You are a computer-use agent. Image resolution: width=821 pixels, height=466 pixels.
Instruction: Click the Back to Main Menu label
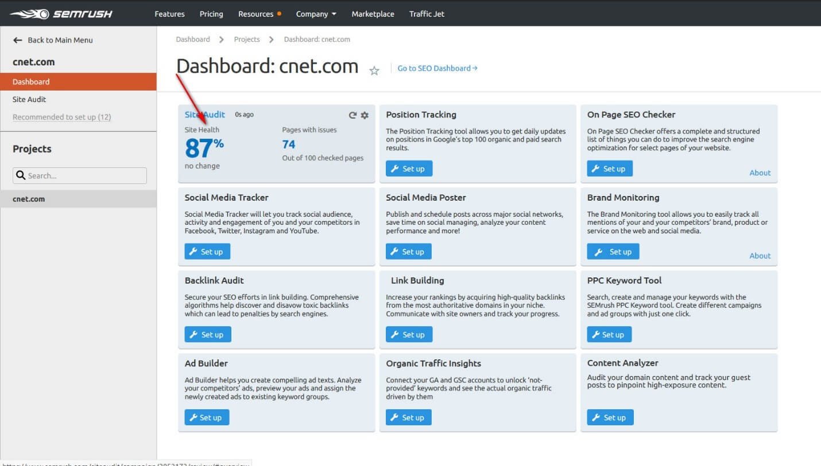(x=60, y=40)
